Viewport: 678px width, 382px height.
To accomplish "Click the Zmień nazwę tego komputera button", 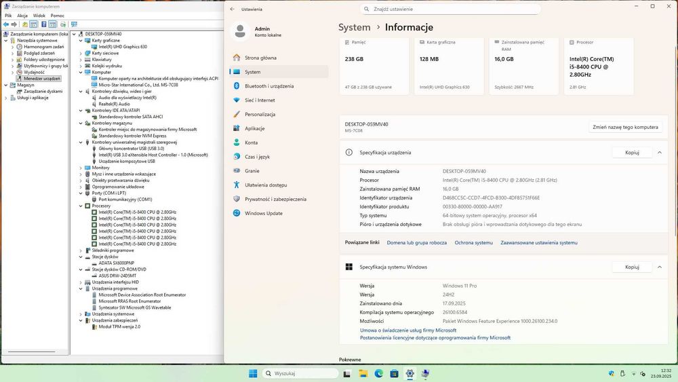I will [x=624, y=127].
